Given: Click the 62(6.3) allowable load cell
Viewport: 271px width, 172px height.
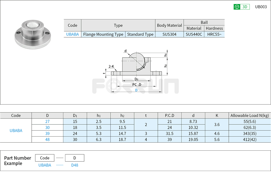Looking at the screenshot, I should tap(250, 128).
